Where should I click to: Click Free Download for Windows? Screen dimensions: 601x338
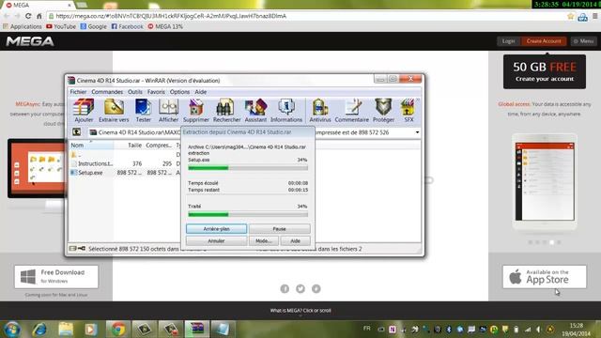pyautogui.click(x=56, y=276)
